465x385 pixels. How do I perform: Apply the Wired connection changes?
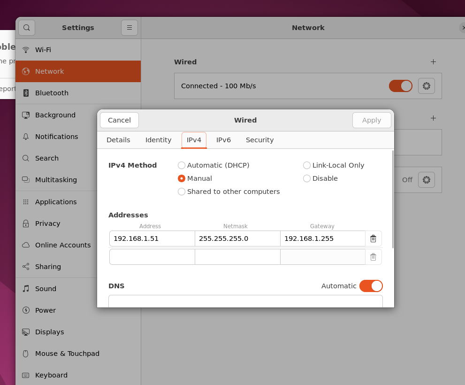tap(372, 120)
